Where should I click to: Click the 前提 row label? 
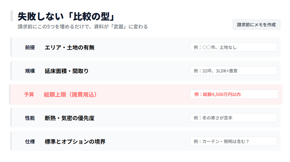tap(30, 47)
